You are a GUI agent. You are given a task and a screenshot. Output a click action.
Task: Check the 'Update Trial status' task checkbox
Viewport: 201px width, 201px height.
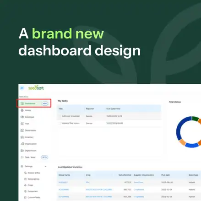60,123
